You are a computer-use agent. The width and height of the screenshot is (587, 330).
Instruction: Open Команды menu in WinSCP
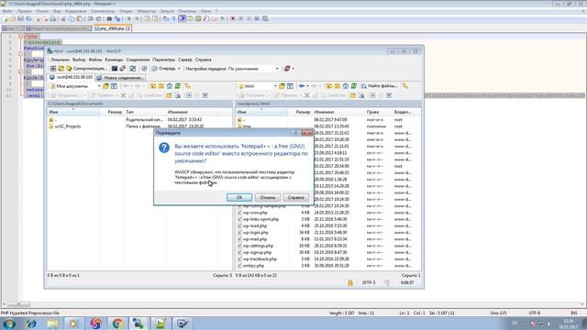click(114, 60)
